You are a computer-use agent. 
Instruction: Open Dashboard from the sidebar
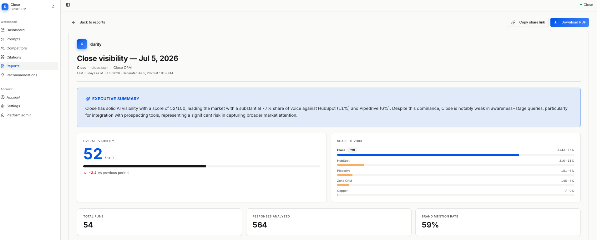[x=29, y=30]
